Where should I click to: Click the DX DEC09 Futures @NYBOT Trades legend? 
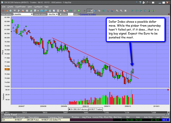85,109
